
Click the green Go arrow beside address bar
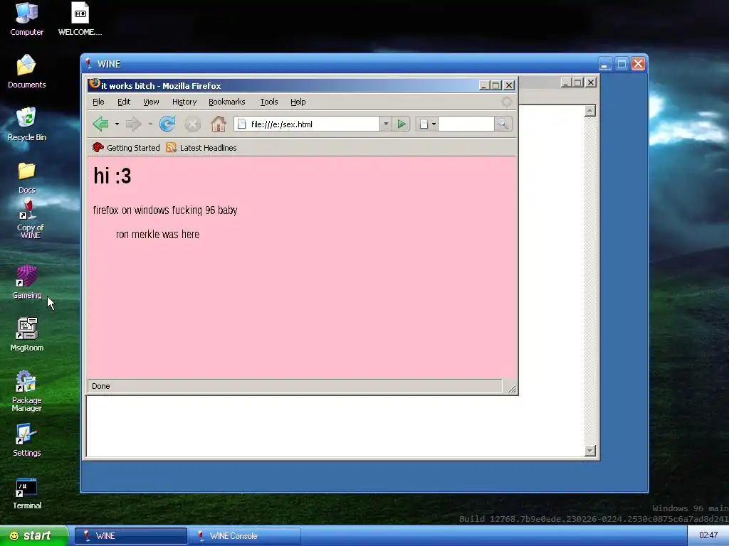(401, 124)
